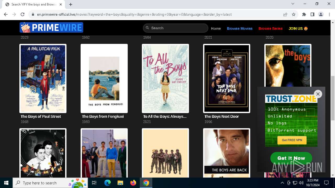Close the PrimeWire search tab

[x=61, y=4]
